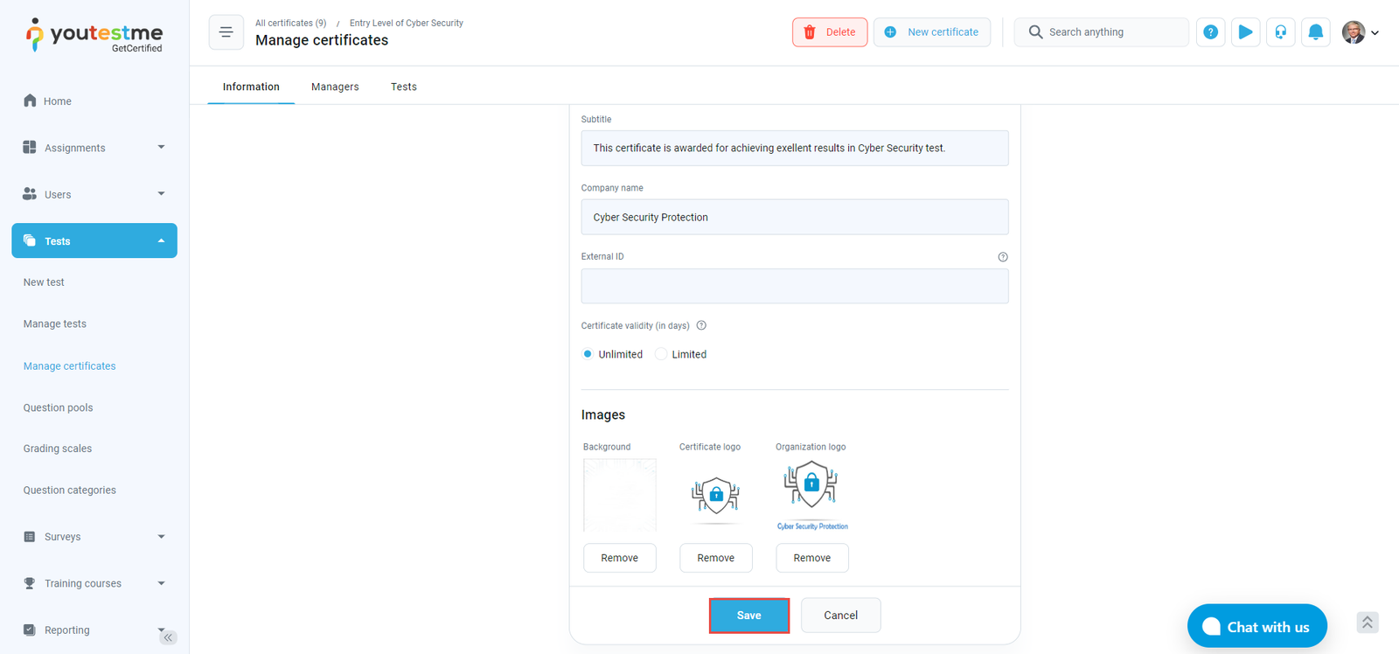Switch to the Managers tab
This screenshot has width=1399, height=654.
pos(335,87)
